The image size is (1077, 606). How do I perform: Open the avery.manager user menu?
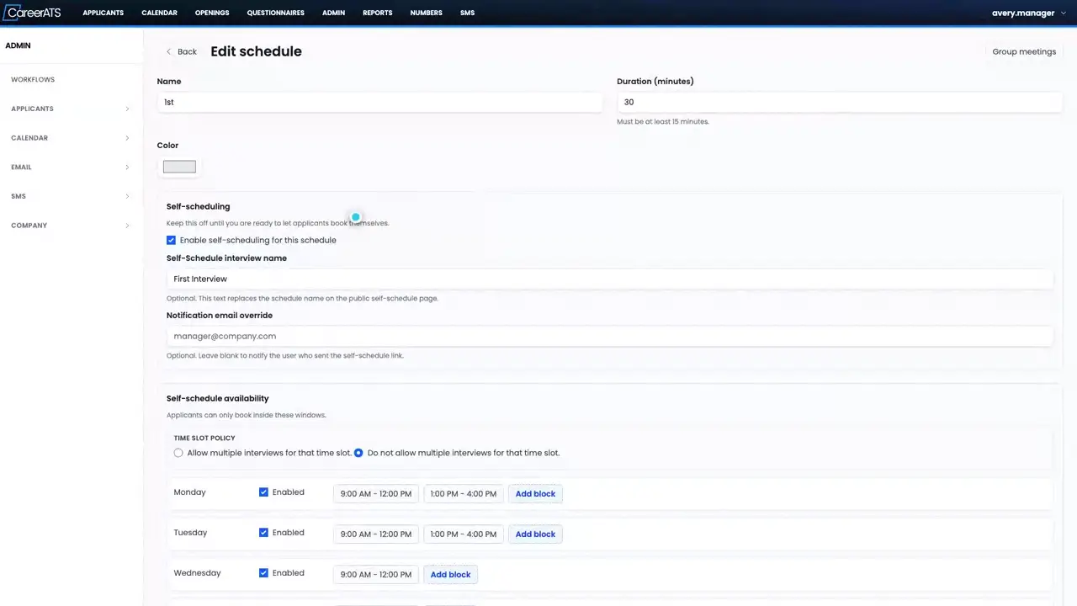click(x=1028, y=13)
